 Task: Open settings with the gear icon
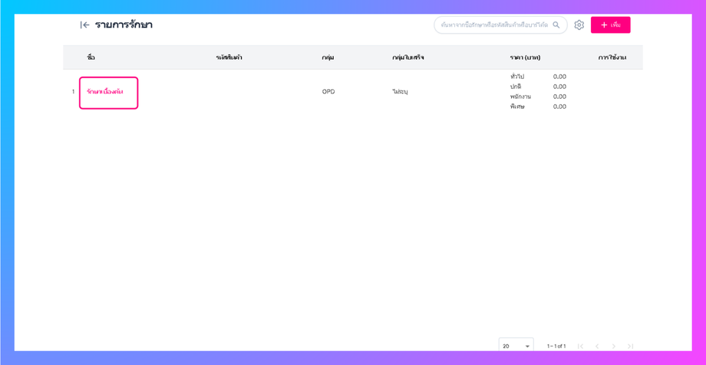[579, 25]
